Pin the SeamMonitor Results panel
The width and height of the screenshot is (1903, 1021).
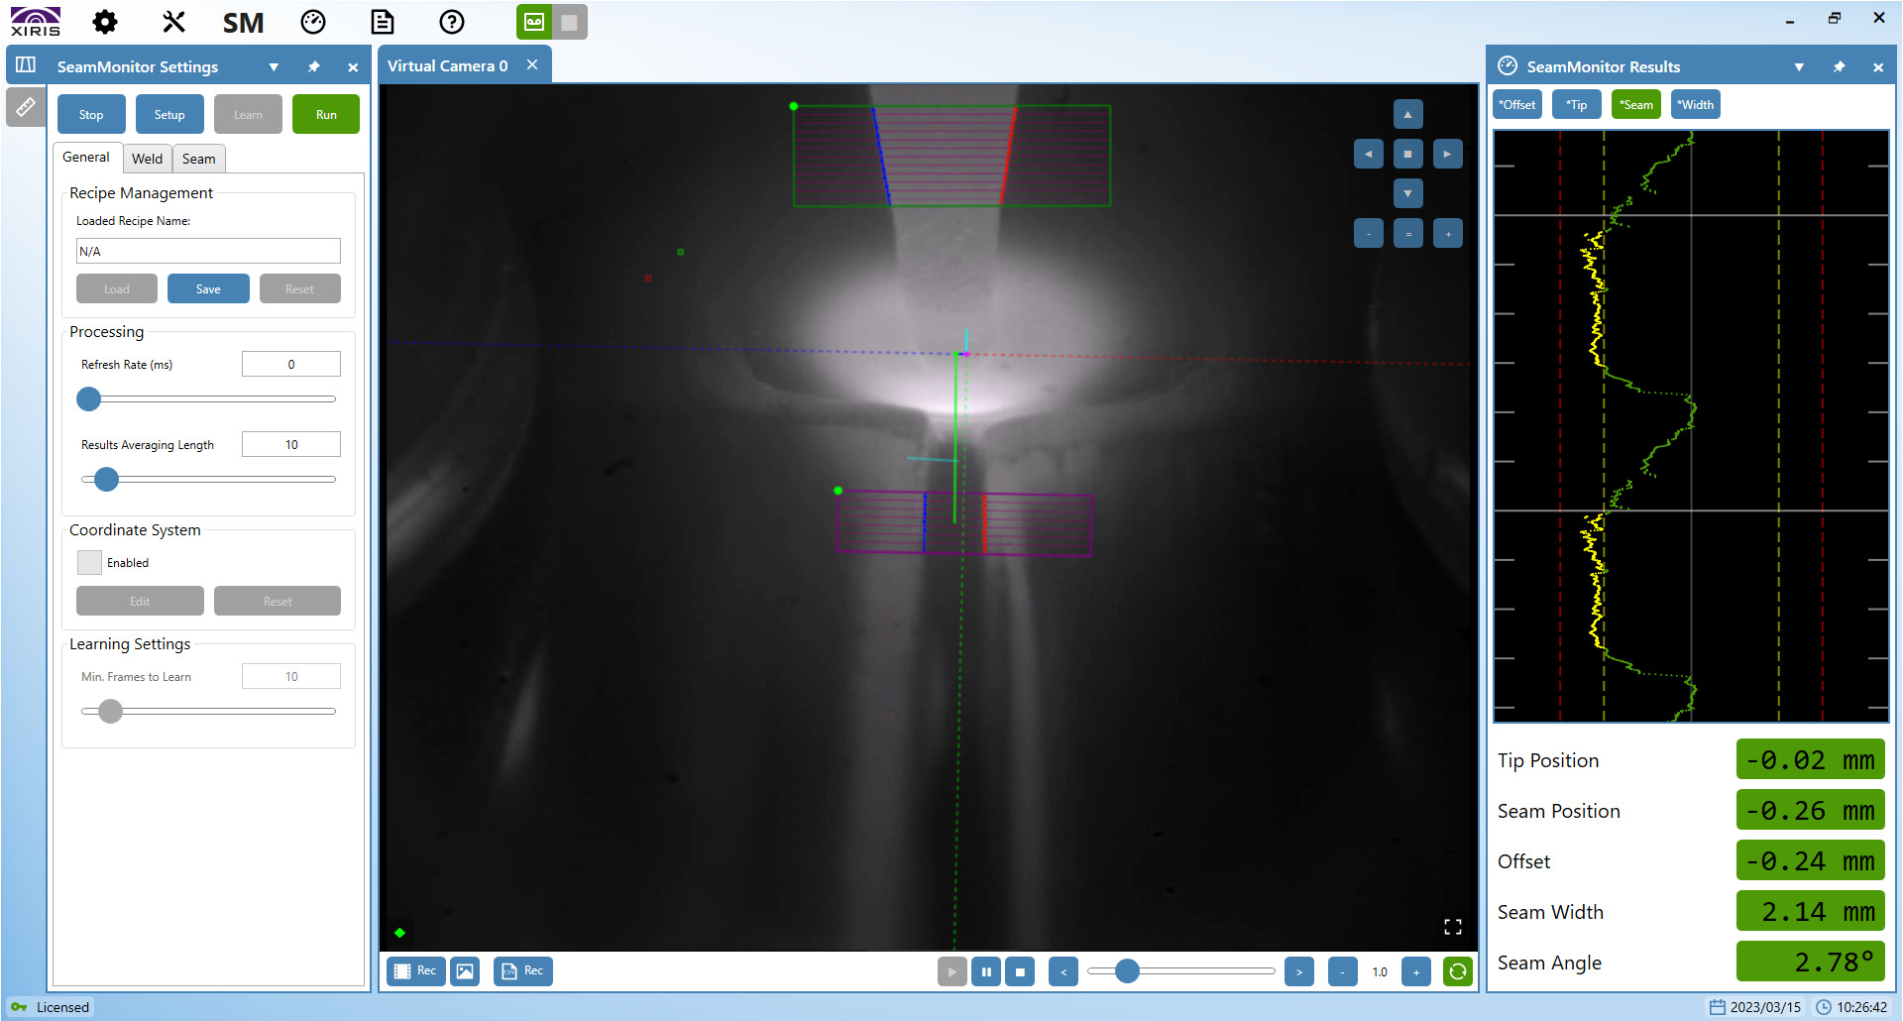coord(1839,66)
